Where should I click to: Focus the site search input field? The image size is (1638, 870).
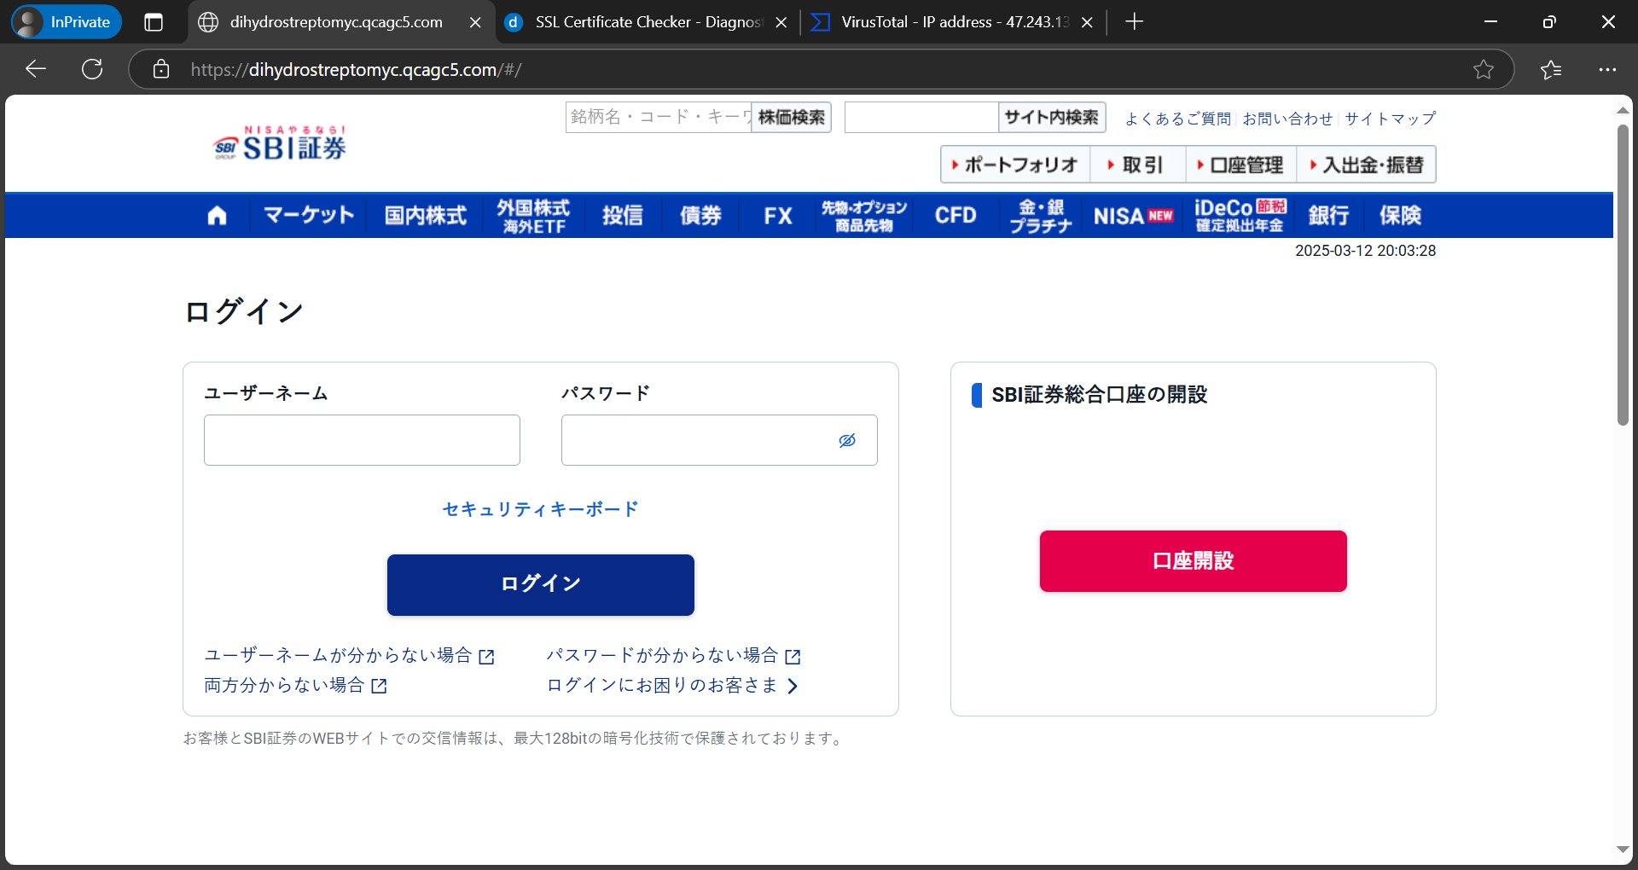[921, 117]
